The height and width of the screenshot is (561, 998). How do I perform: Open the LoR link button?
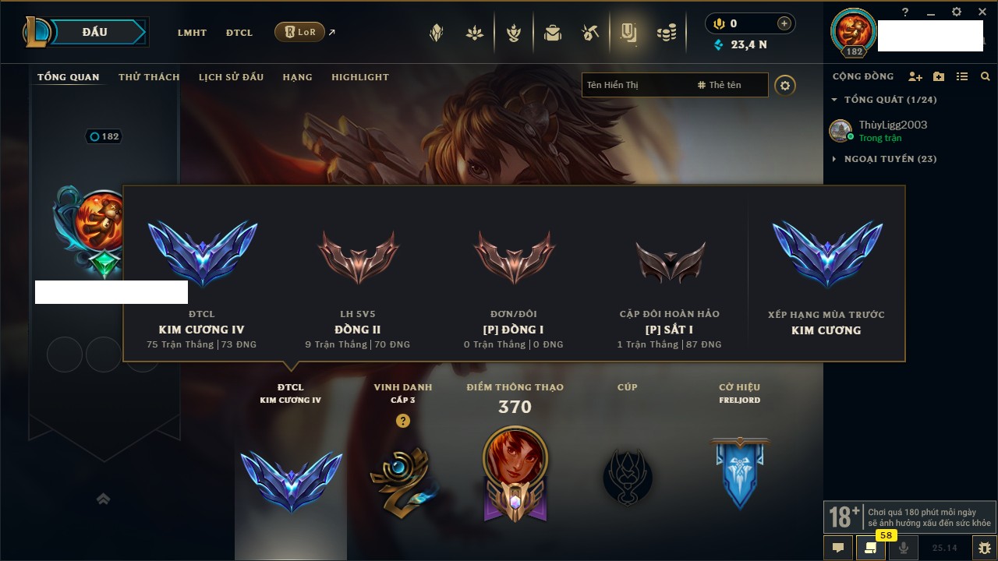(x=299, y=32)
